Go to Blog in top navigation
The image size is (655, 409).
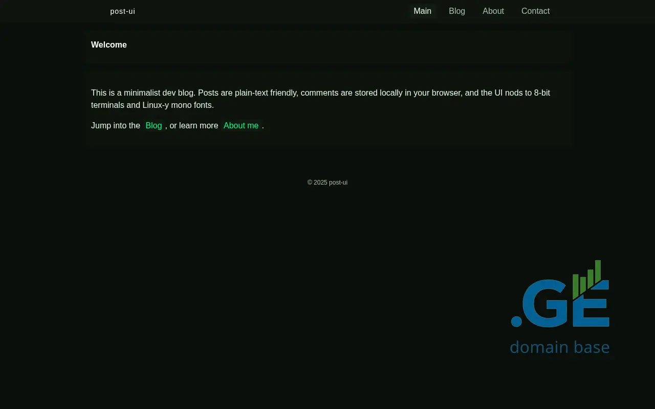click(456, 11)
